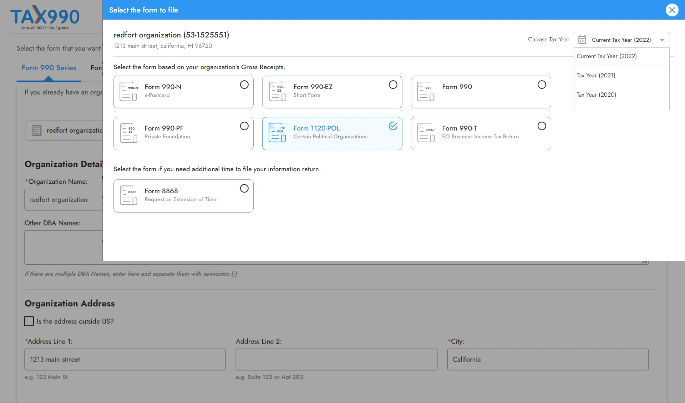Click the Organization Name input field
The width and height of the screenshot is (685, 403).
click(x=64, y=200)
